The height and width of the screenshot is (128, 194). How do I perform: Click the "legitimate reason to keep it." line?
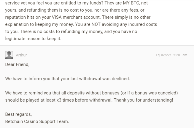tap(33, 39)
